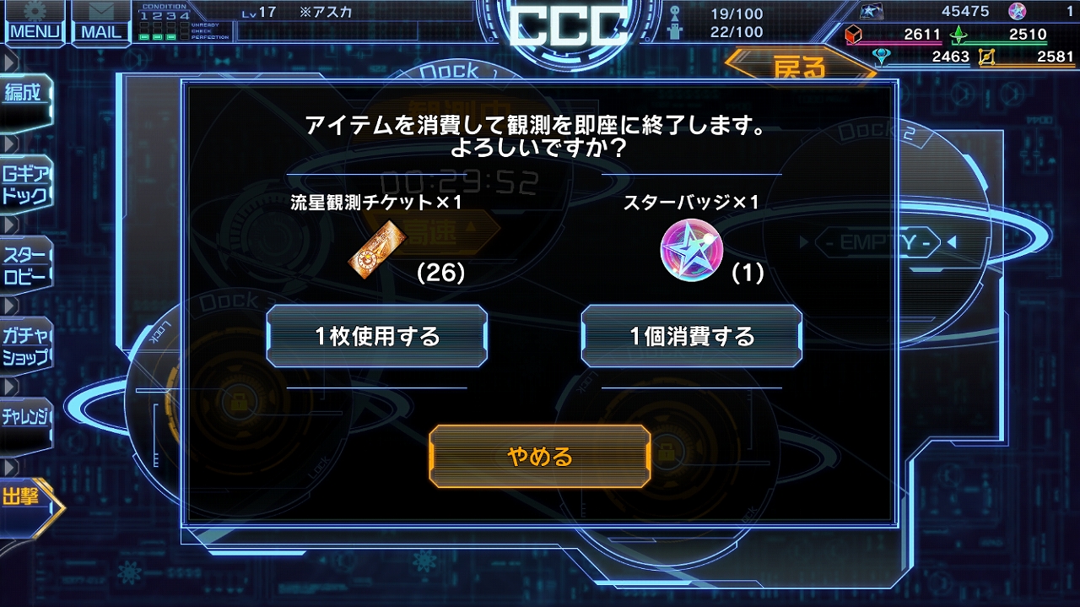Open the Gギアドック sidebar tab

pos(25,184)
